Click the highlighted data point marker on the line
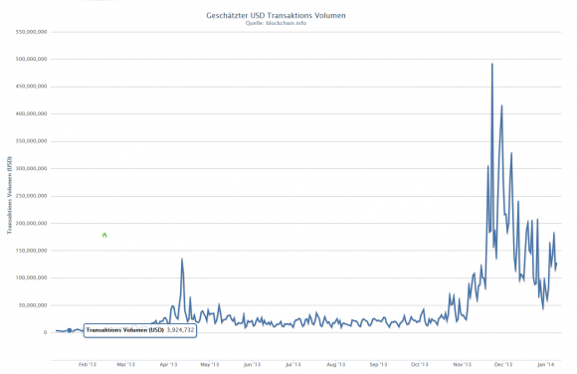This screenshot has height=374, width=577. pyautogui.click(x=70, y=330)
